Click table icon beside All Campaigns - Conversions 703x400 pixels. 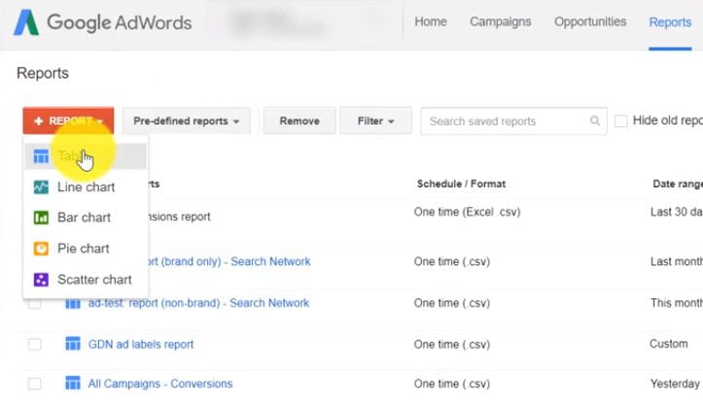[73, 383]
